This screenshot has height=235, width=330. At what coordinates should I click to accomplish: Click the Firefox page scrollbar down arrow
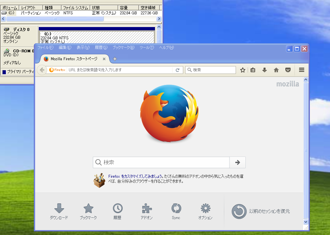pyautogui.click(x=306, y=222)
